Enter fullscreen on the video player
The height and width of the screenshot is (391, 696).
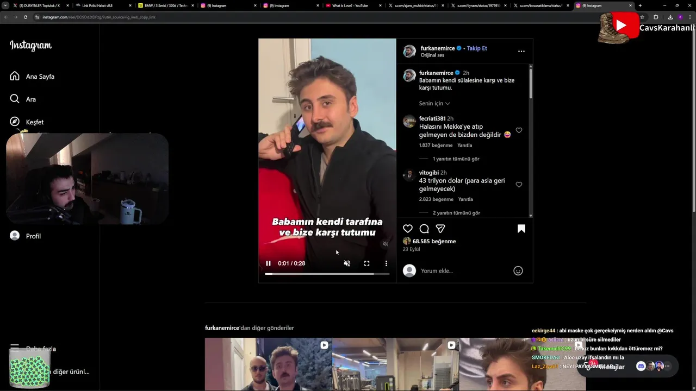[366, 263]
